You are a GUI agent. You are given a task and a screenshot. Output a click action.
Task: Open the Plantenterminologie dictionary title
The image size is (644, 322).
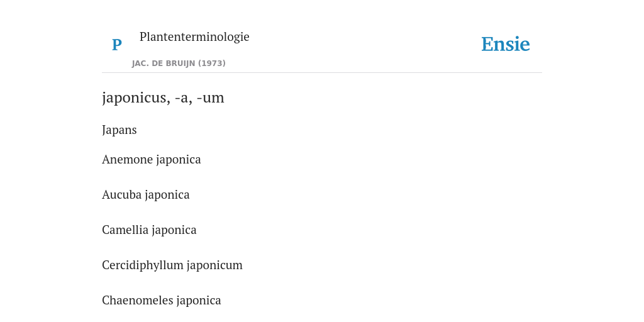click(x=194, y=36)
